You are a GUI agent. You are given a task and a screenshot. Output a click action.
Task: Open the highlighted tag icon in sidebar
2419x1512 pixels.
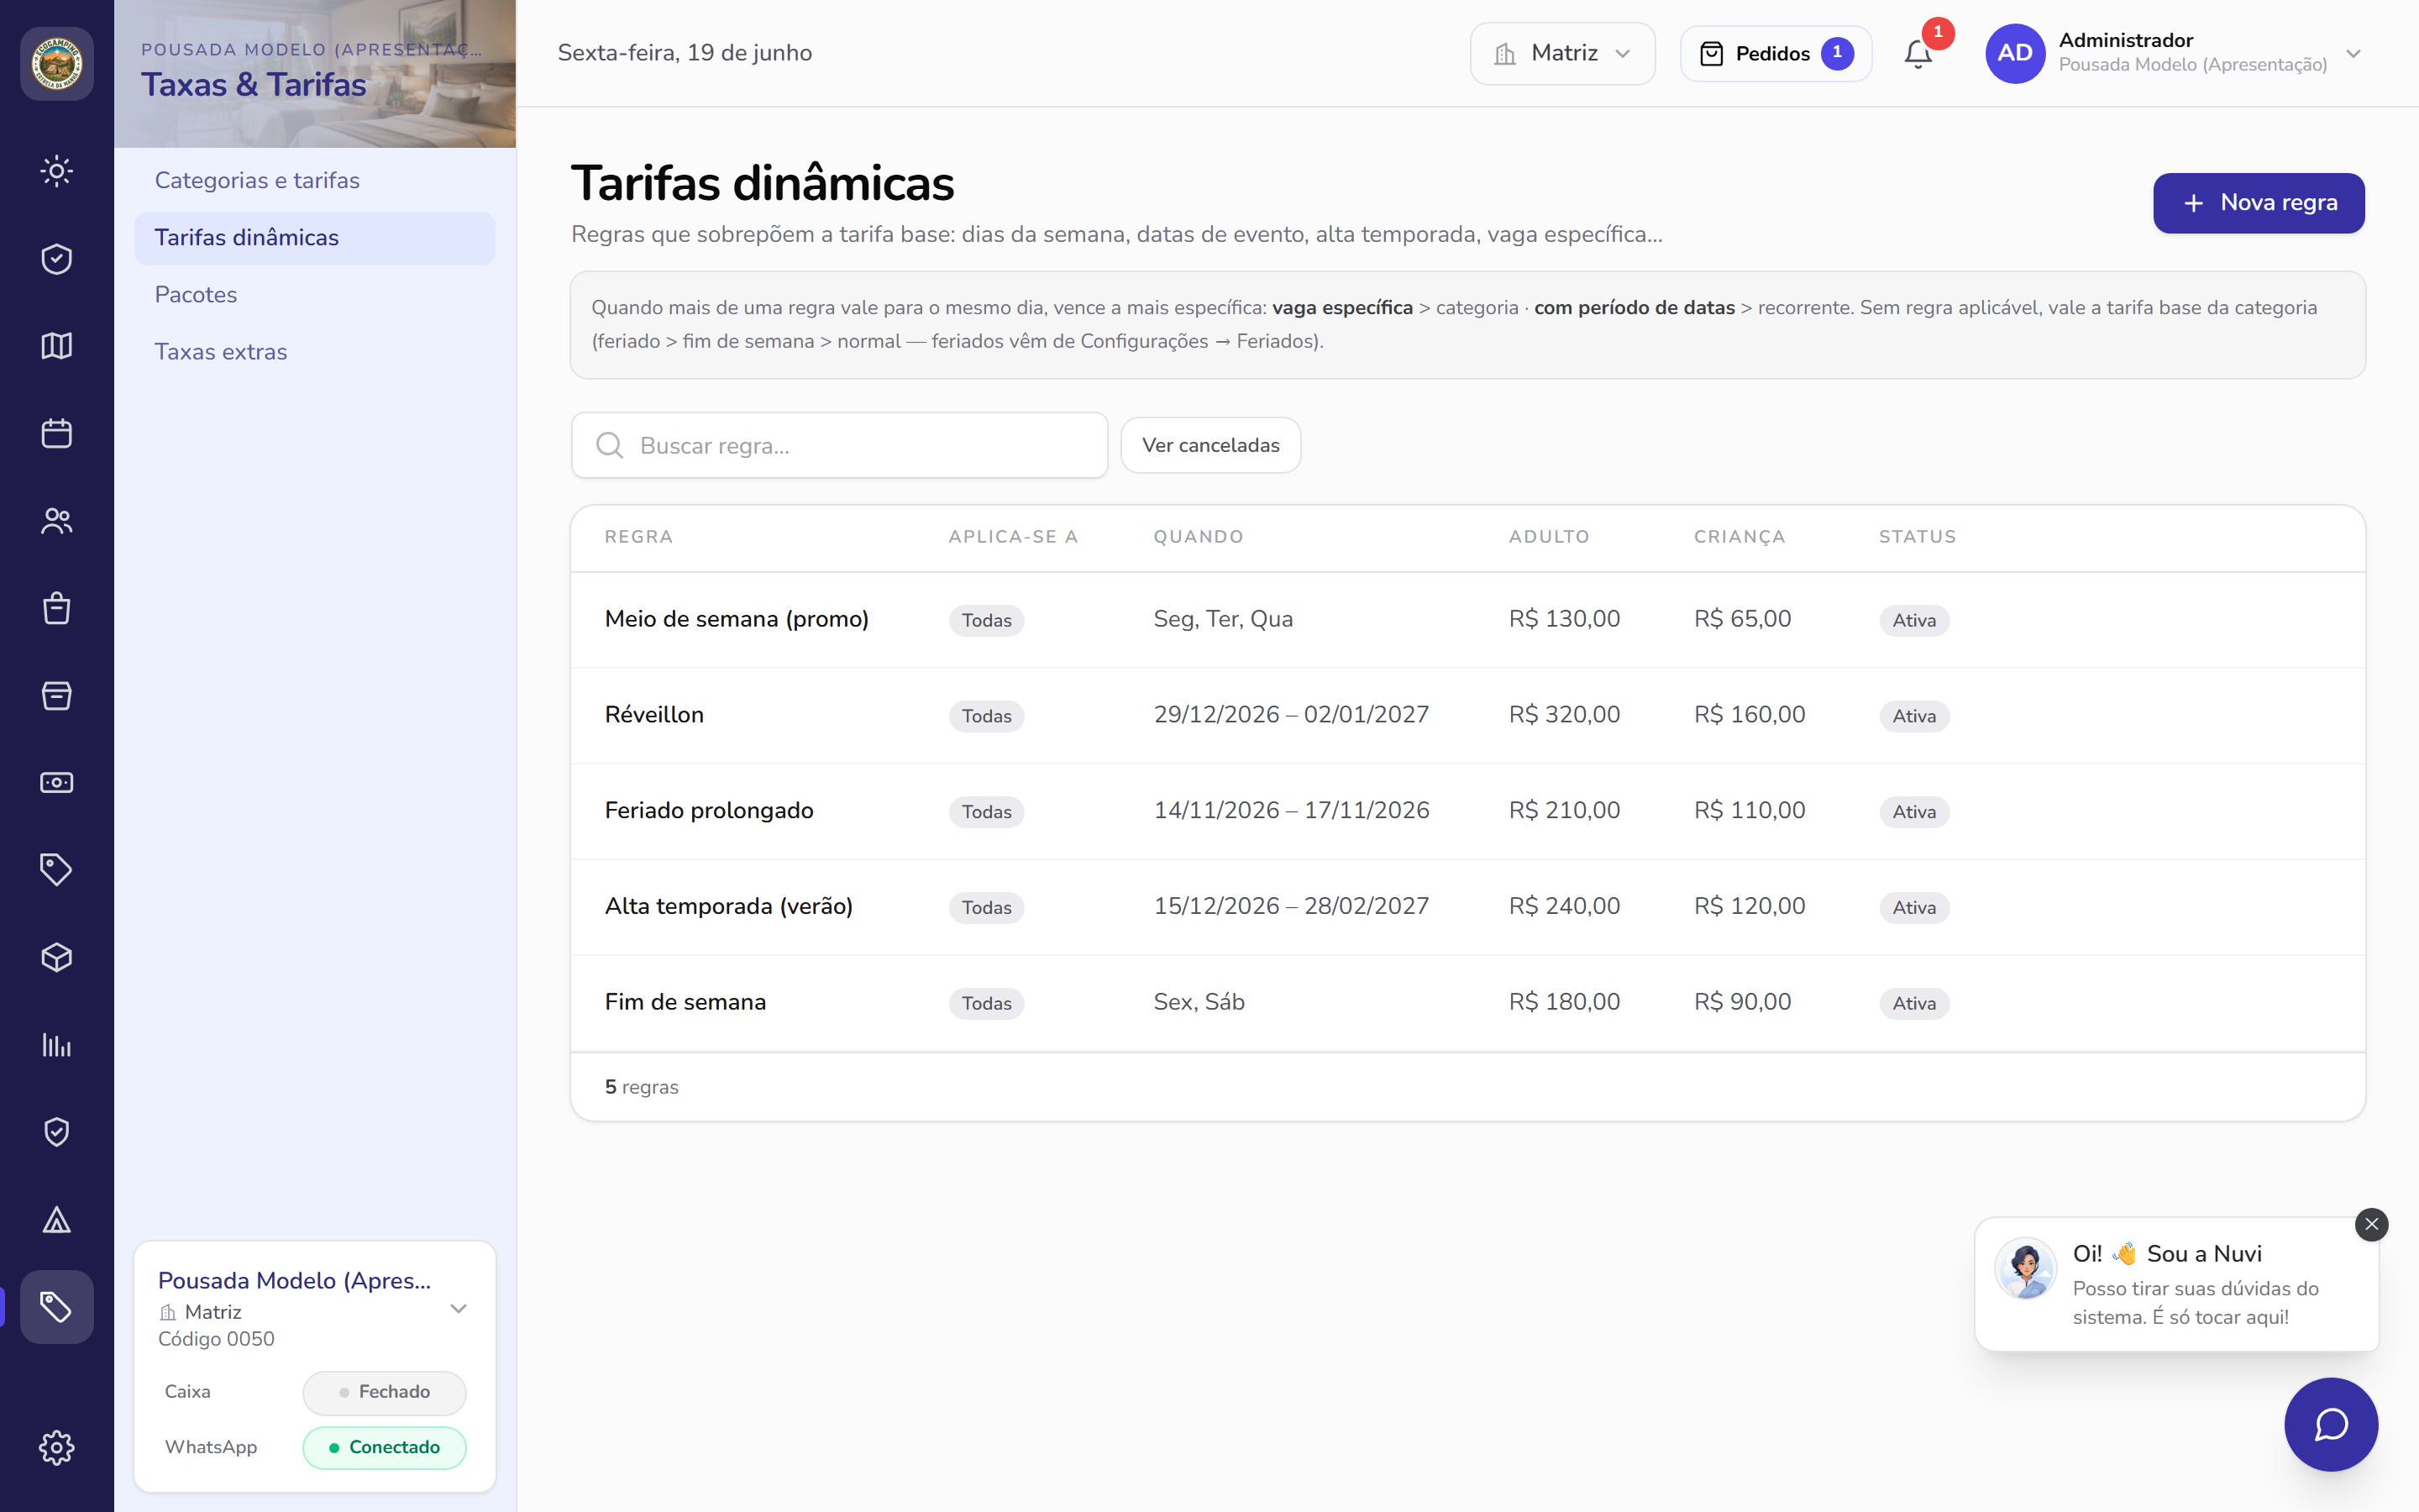pyautogui.click(x=57, y=1307)
